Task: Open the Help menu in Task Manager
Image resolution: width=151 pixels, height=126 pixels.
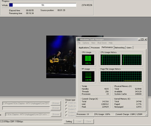Action: [x=111, y=43]
